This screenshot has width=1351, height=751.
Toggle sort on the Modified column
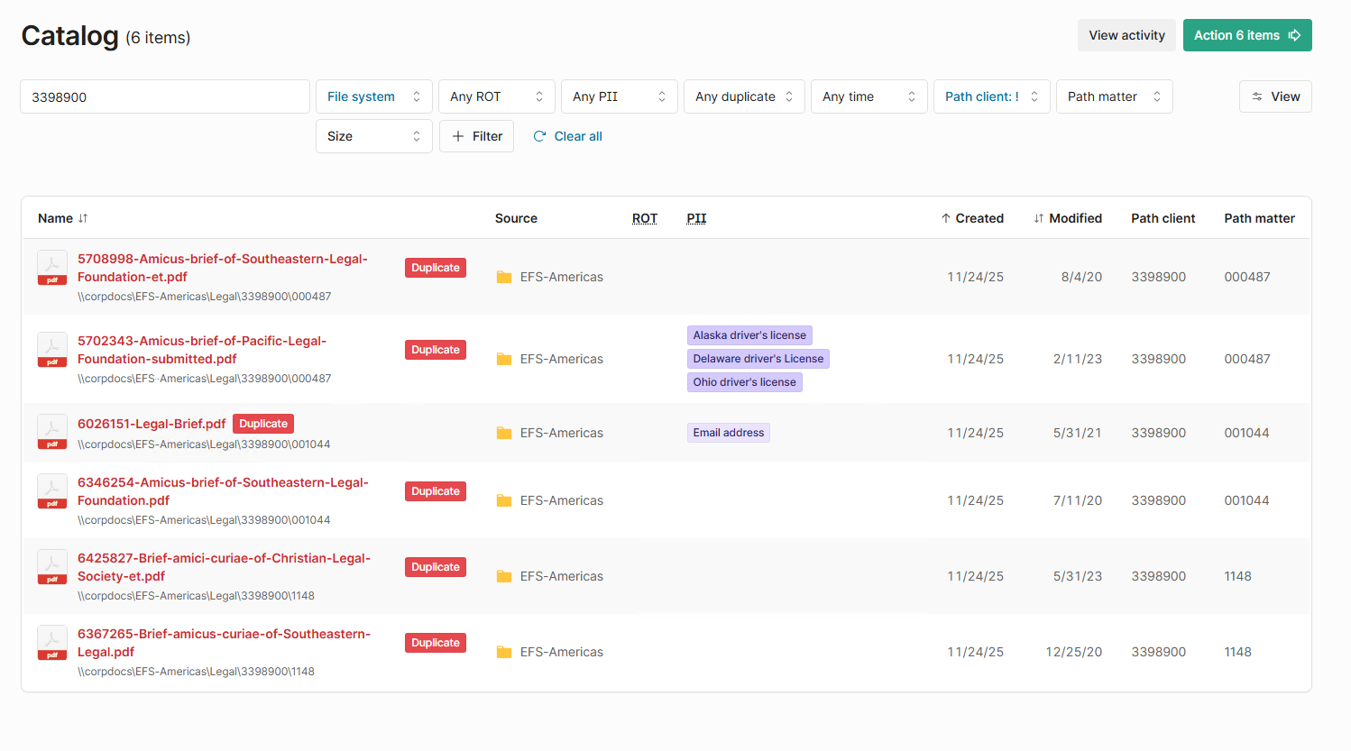pyautogui.click(x=1067, y=218)
